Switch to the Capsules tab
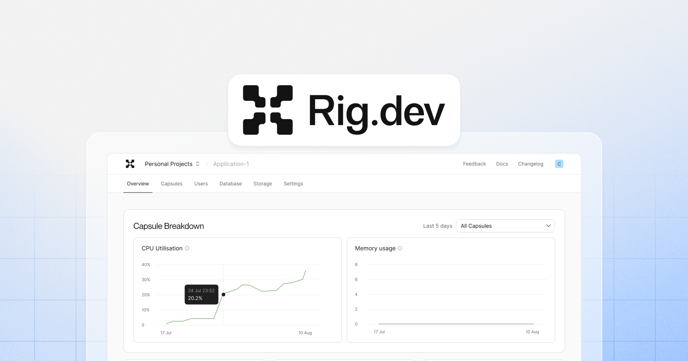 (172, 184)
